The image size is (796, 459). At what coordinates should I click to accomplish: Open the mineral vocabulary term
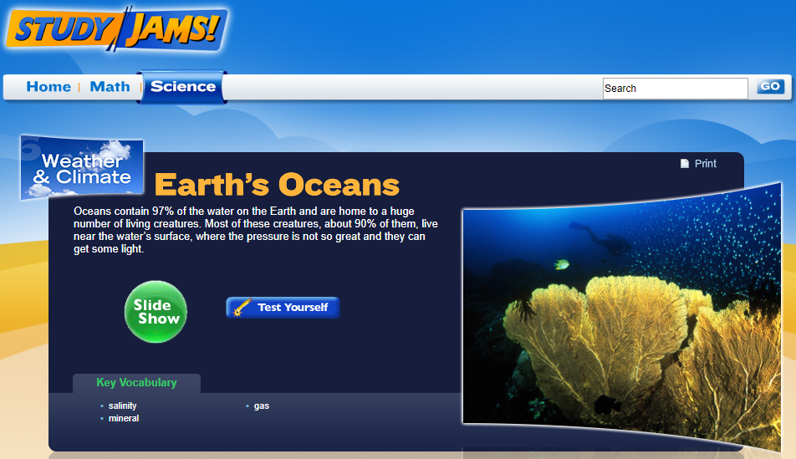pyautogui.click(x=124, y=418)
